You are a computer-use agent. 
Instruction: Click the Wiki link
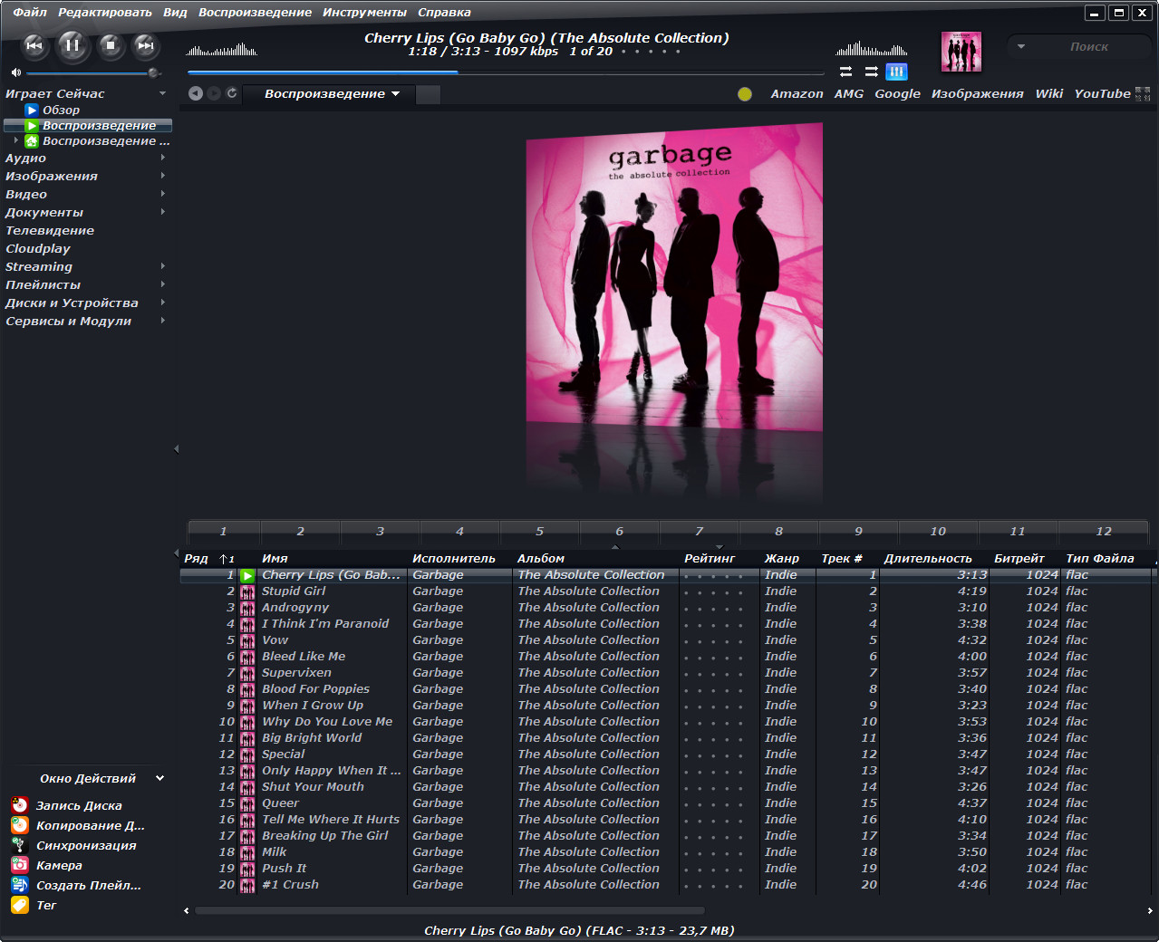pos(1048,93)
